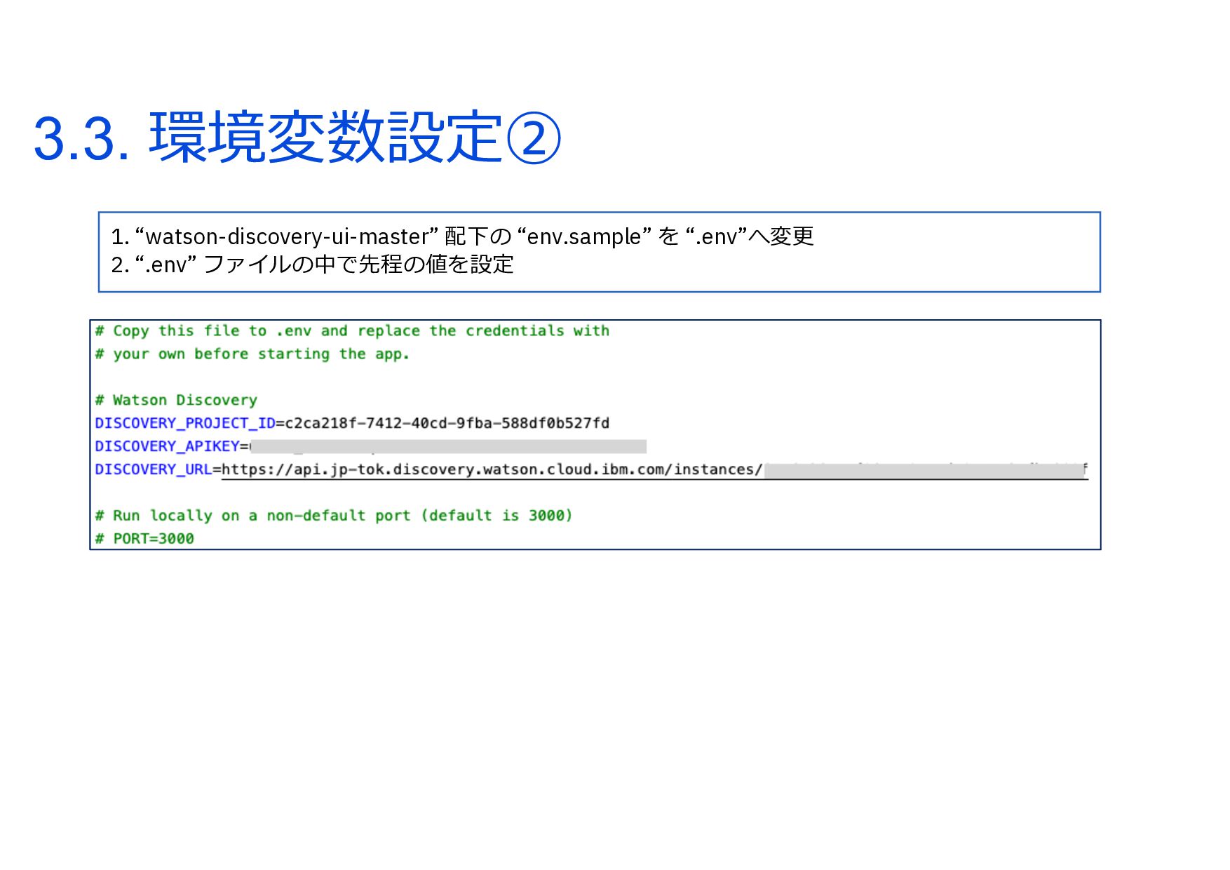Image resolution: width=1230 pixels, height=870 pixels.
Task: Click instruction line "2. “.env” ファイルの中で先程の値を設定"
Action: (312, 265)
